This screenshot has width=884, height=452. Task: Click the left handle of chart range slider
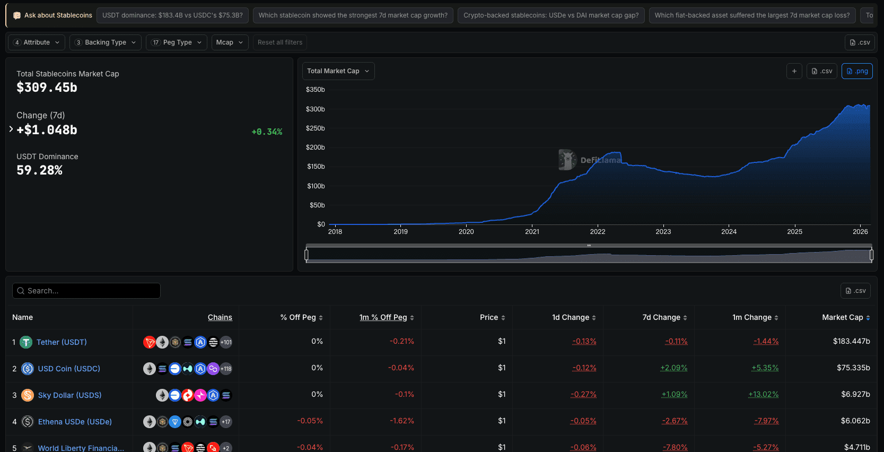[x=307, y=255]
